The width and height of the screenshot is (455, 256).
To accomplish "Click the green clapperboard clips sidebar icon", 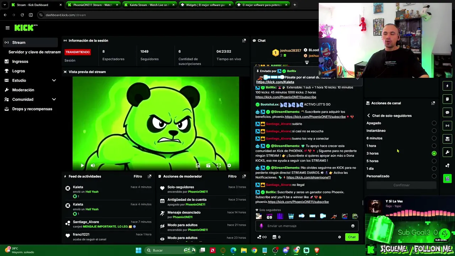I will tap(447, 178).
